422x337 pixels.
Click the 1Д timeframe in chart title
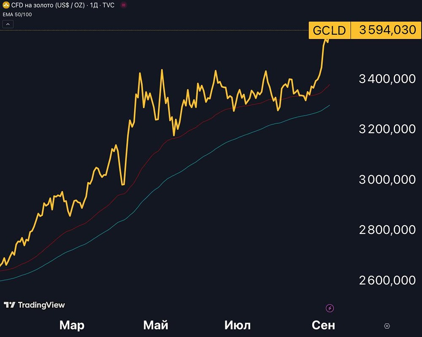coord(95,5)
